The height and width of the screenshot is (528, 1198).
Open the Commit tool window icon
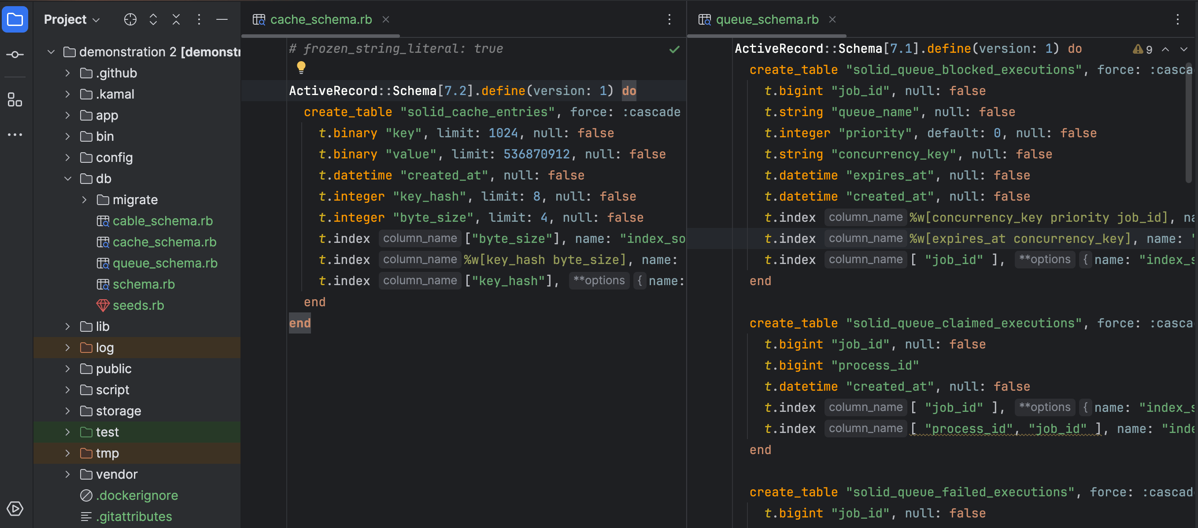[x=15, y=55]
